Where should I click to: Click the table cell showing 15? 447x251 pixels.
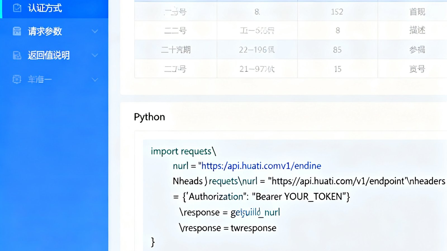pos(337,69)
